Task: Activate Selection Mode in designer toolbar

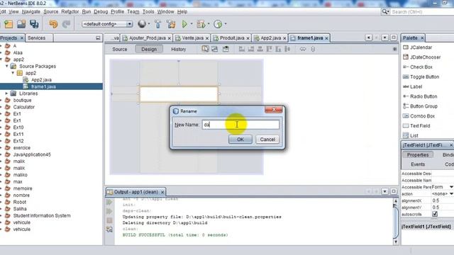Action: coord(205,49)
